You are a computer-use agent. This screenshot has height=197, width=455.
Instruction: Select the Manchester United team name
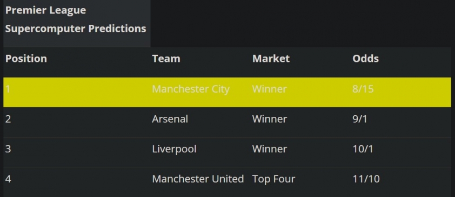pyautogui.click(x=198, y=179)
